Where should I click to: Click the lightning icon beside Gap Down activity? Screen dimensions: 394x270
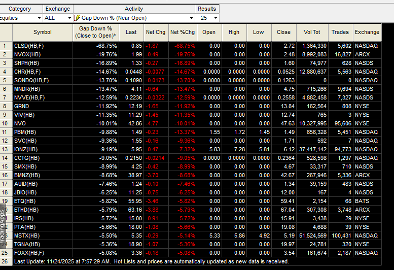(x=77, y=18)
